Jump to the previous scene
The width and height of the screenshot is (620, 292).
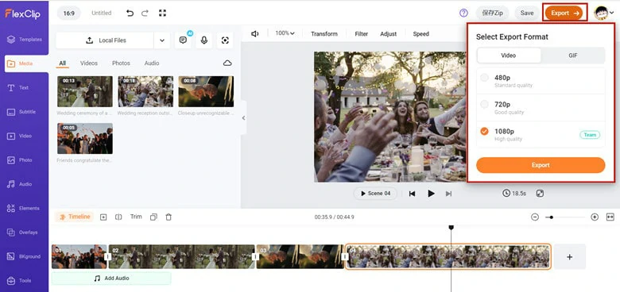click(412, 194)
